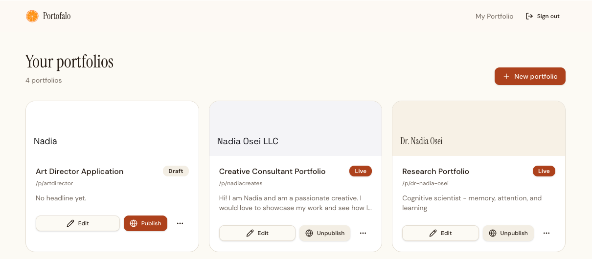Open the Dr. Nadia Osei cover thumbnail
This screenshot has height=259, width=592.
[478, 129]
